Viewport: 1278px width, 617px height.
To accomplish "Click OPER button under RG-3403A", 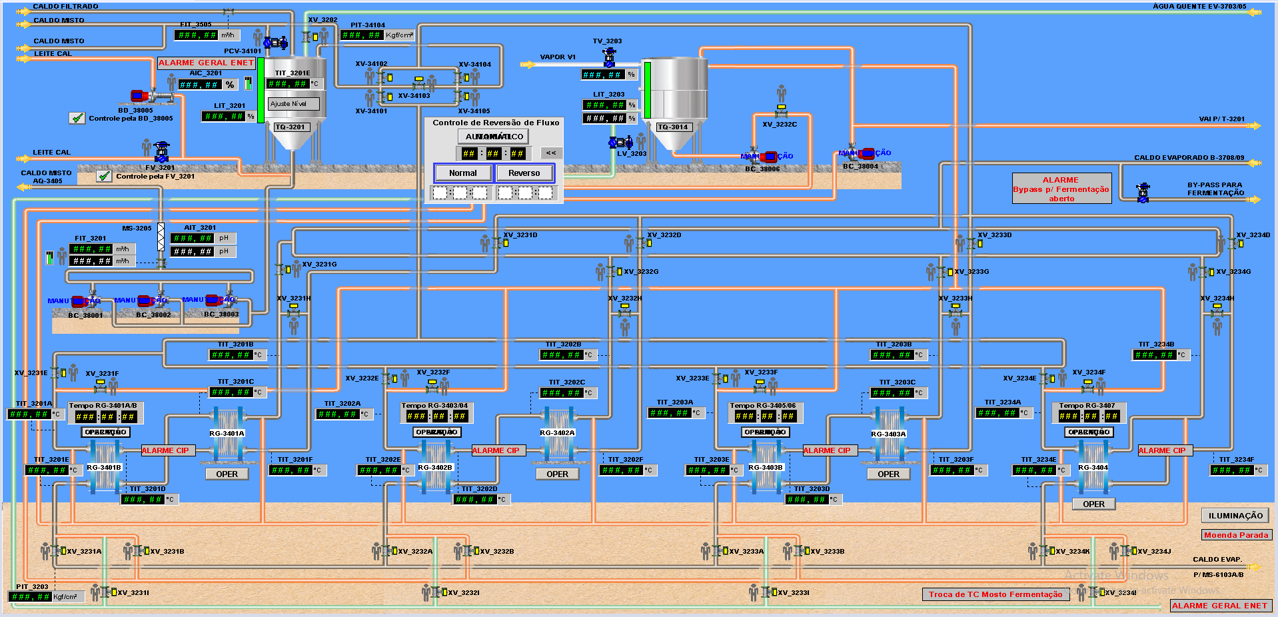I will coord(888,474).
